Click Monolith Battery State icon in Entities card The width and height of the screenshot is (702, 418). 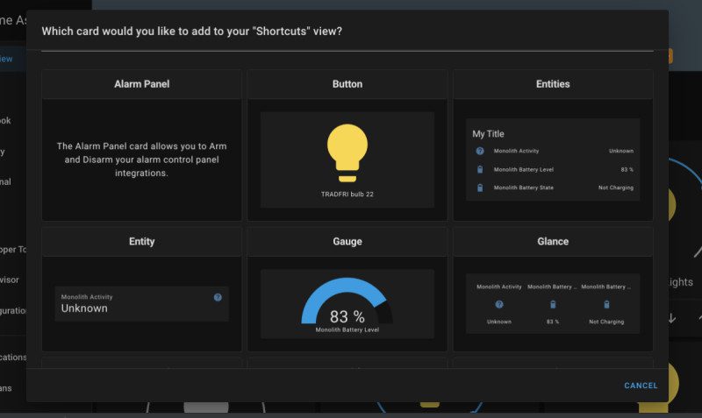click(480, 188)
